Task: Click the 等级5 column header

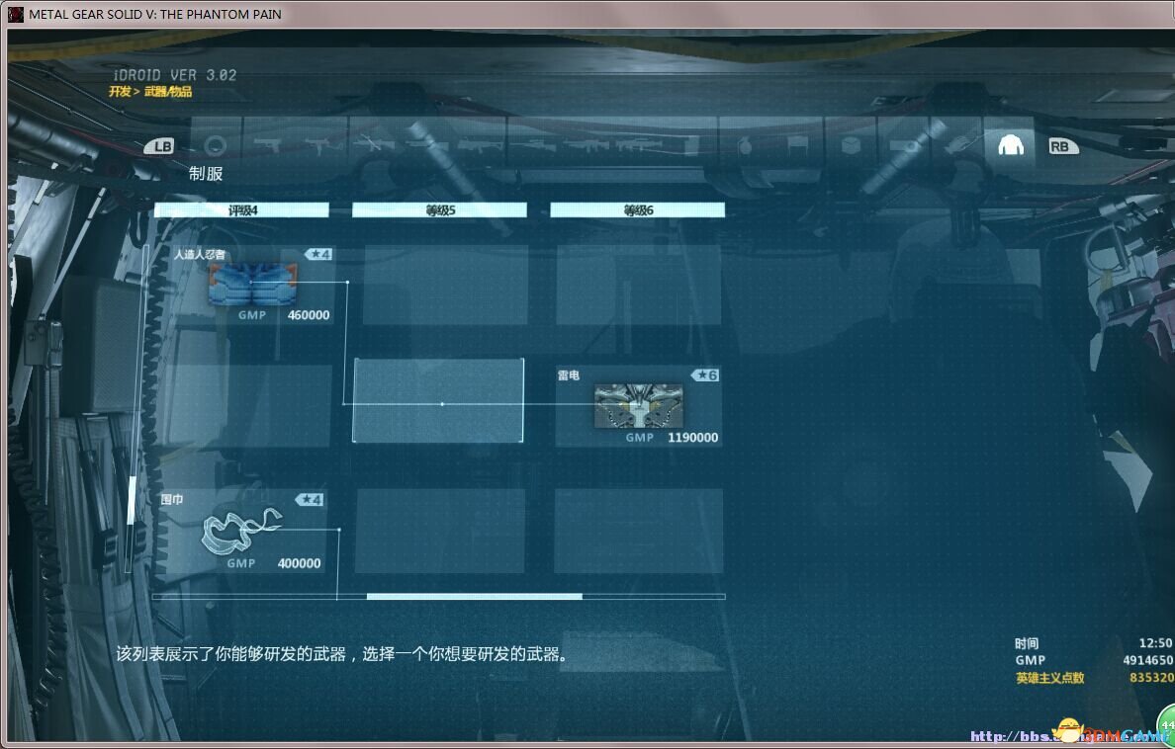Action: point(440,210)
